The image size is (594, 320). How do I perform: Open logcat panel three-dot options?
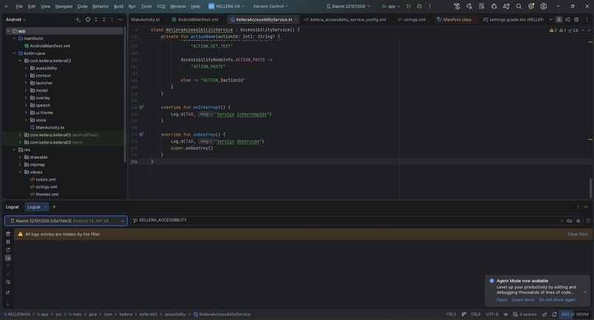pos(578,207)
